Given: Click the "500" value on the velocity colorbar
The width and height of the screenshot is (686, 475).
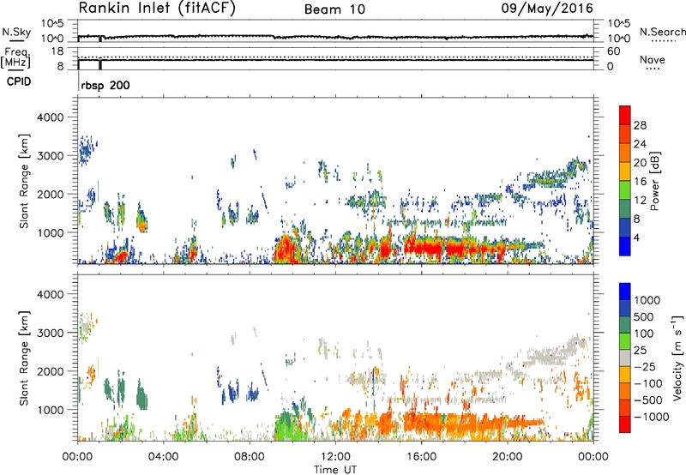Looking at the screenshot, I should (642, 316).
